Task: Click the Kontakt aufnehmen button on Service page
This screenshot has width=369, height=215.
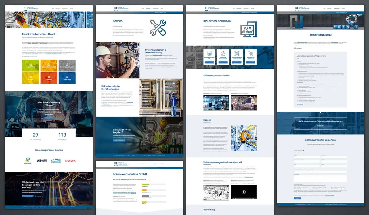Action: (x=119, y=141)
